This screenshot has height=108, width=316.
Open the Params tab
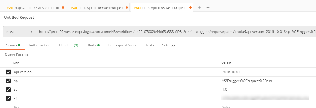click(12, 45)
